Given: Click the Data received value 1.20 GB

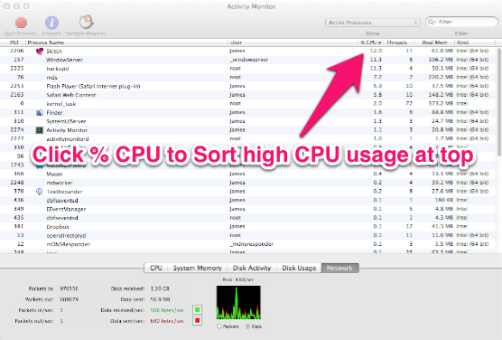Looking at the screenshot, I should click(x=160, y=288).
